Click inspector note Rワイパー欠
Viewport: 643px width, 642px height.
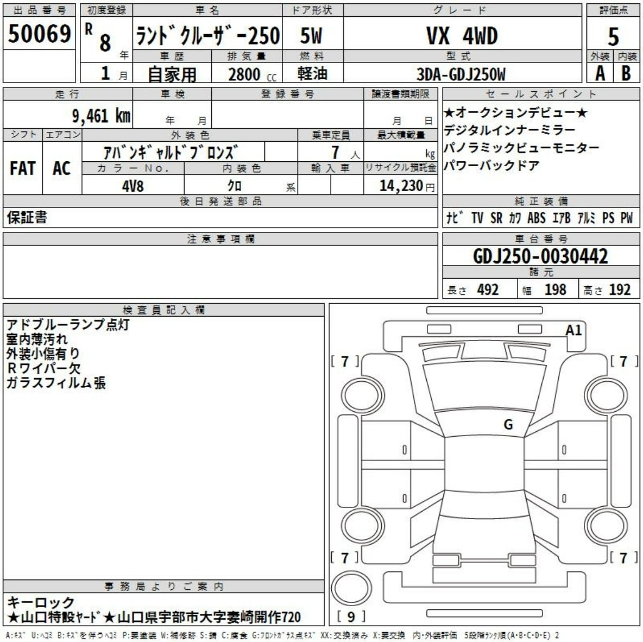pyautogui.click(x=43, y=368)
